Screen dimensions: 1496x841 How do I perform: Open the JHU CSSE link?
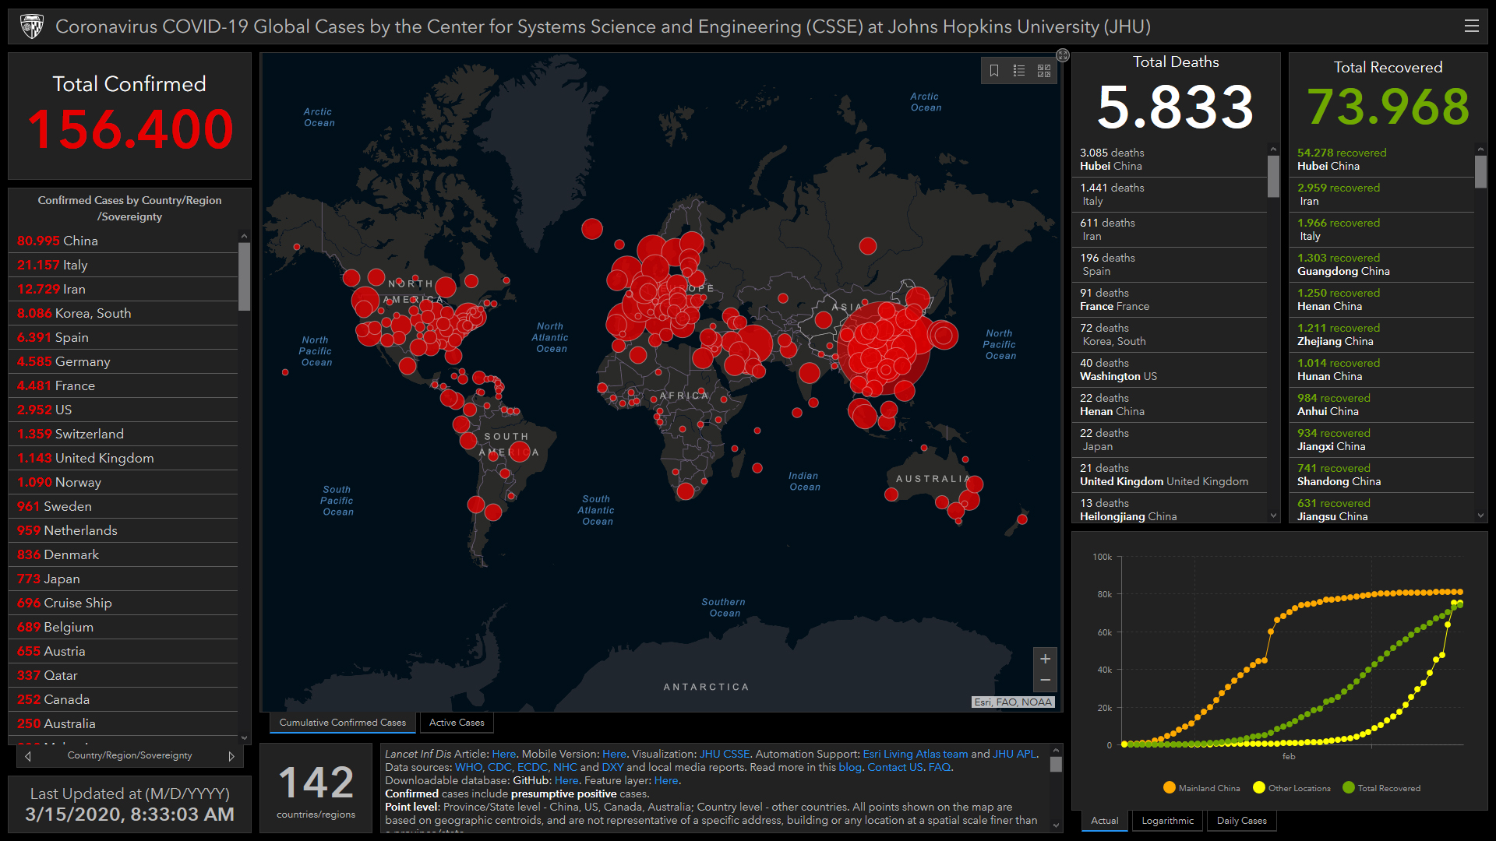(724, 754)
